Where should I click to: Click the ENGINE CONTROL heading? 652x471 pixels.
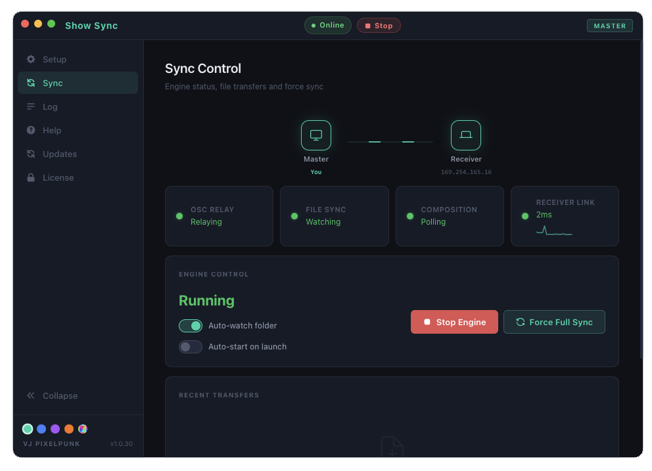[x=214, y=274]
